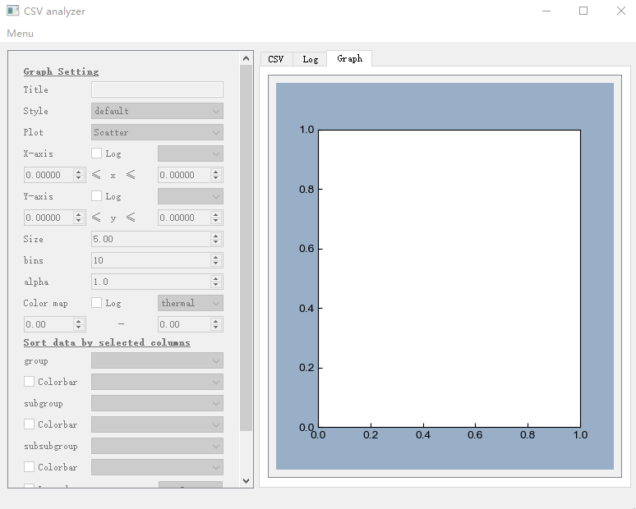Open the Colorbar dropdown under subsubgroup
The image size is (636, 509).
point(157,467)
